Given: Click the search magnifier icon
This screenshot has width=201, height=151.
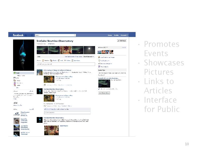Looking at the screenshot, I should (75, 35).
